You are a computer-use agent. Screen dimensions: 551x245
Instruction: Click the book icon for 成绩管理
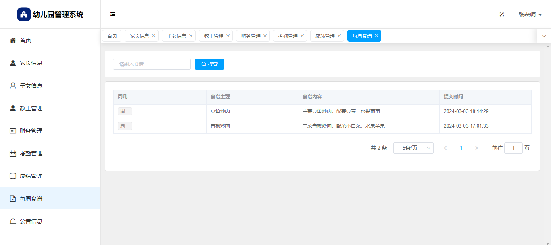point(13,176)
